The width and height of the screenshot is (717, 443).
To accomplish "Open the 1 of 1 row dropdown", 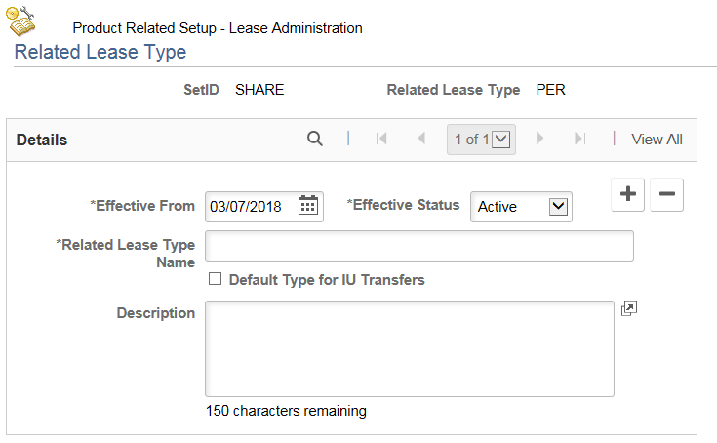I will [481, 140].
